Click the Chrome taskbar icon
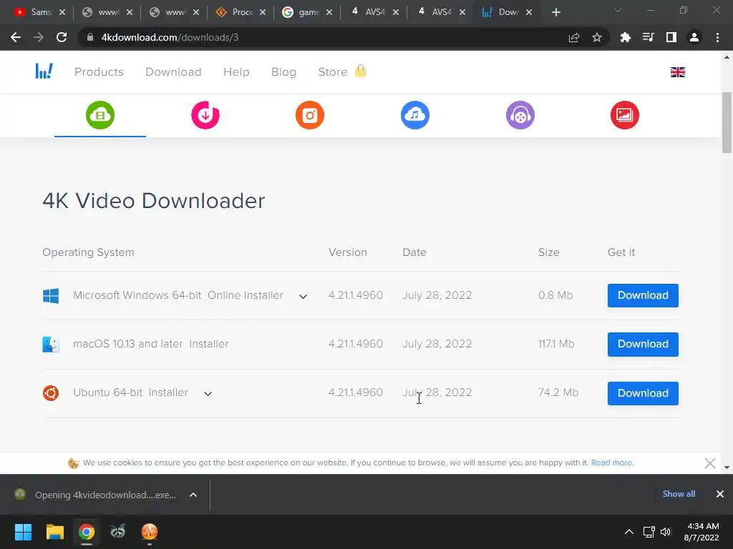 pyautogui.click(x=87, y=532)
